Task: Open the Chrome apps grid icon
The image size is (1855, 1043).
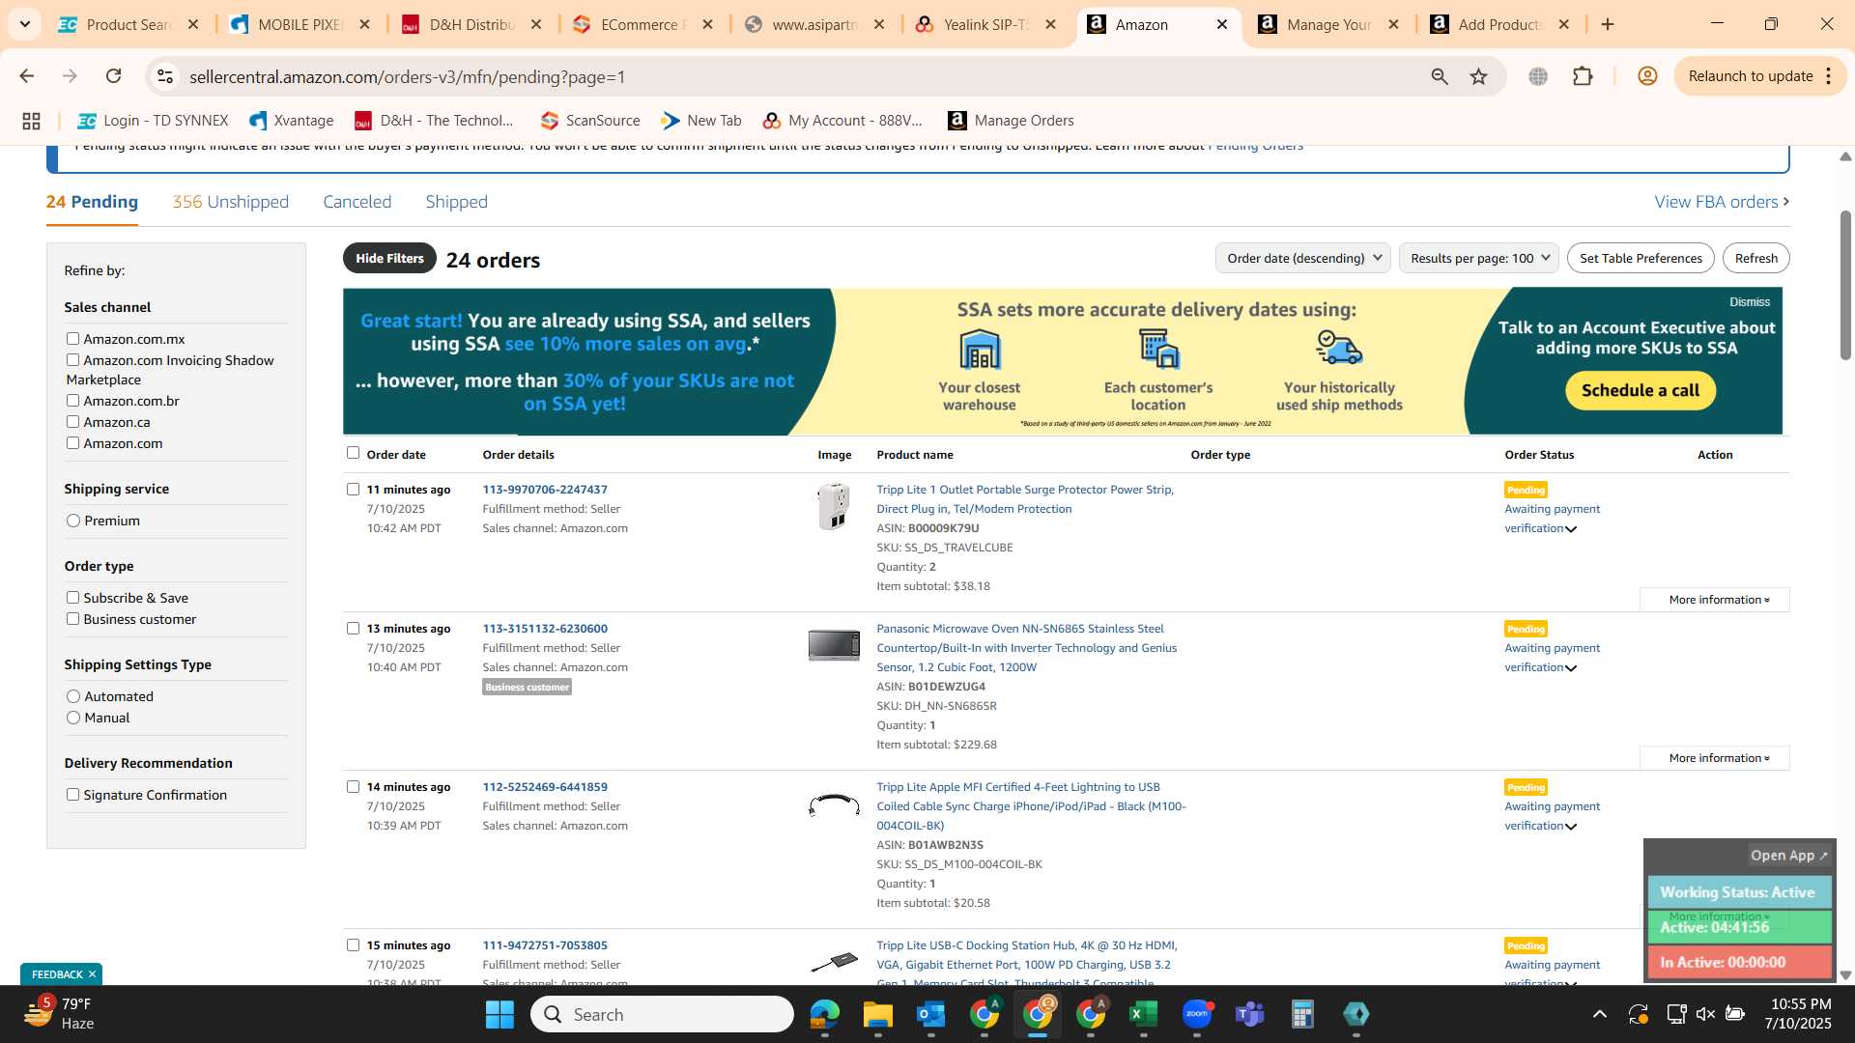Action: click(31, 121)
